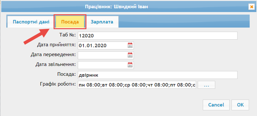Select the highlighted Посада tab
257x116 pixels.
click(70, 22)
